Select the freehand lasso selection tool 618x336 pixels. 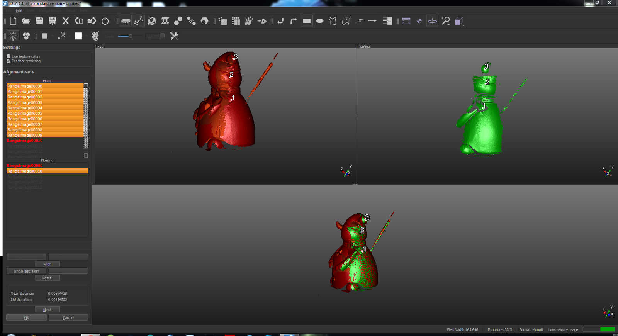346,21
